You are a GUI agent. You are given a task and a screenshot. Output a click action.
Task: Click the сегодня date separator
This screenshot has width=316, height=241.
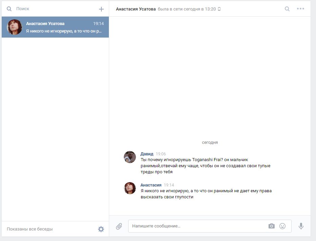pos(210,143)
